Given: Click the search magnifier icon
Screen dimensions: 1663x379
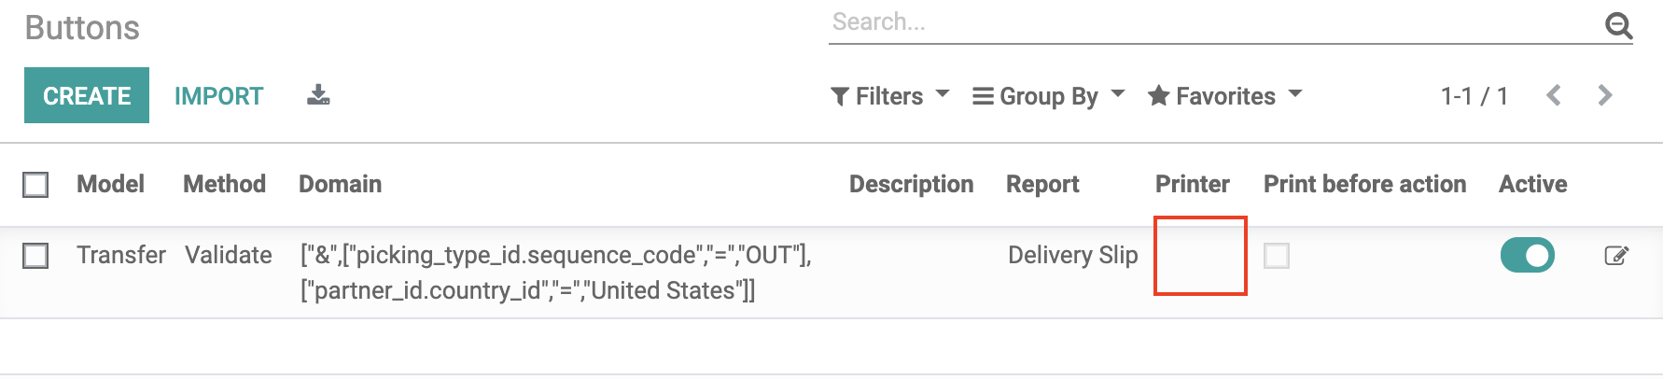Looking at the screenshot, I should pyautogui.click(x=1618, y=25).
